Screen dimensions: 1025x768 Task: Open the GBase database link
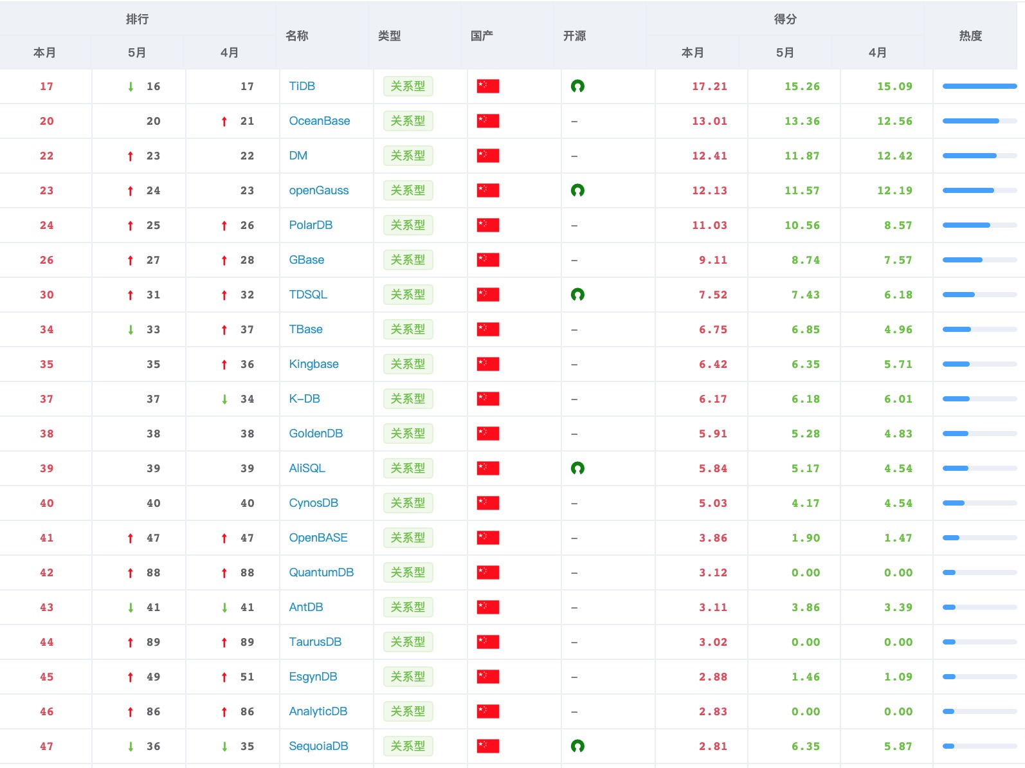click(x=307, y=260)
